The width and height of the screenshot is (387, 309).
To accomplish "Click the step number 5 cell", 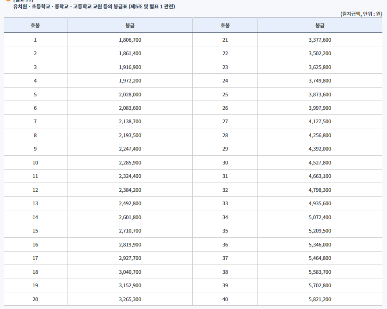I will pyautogui.click(x=35, y=95).
